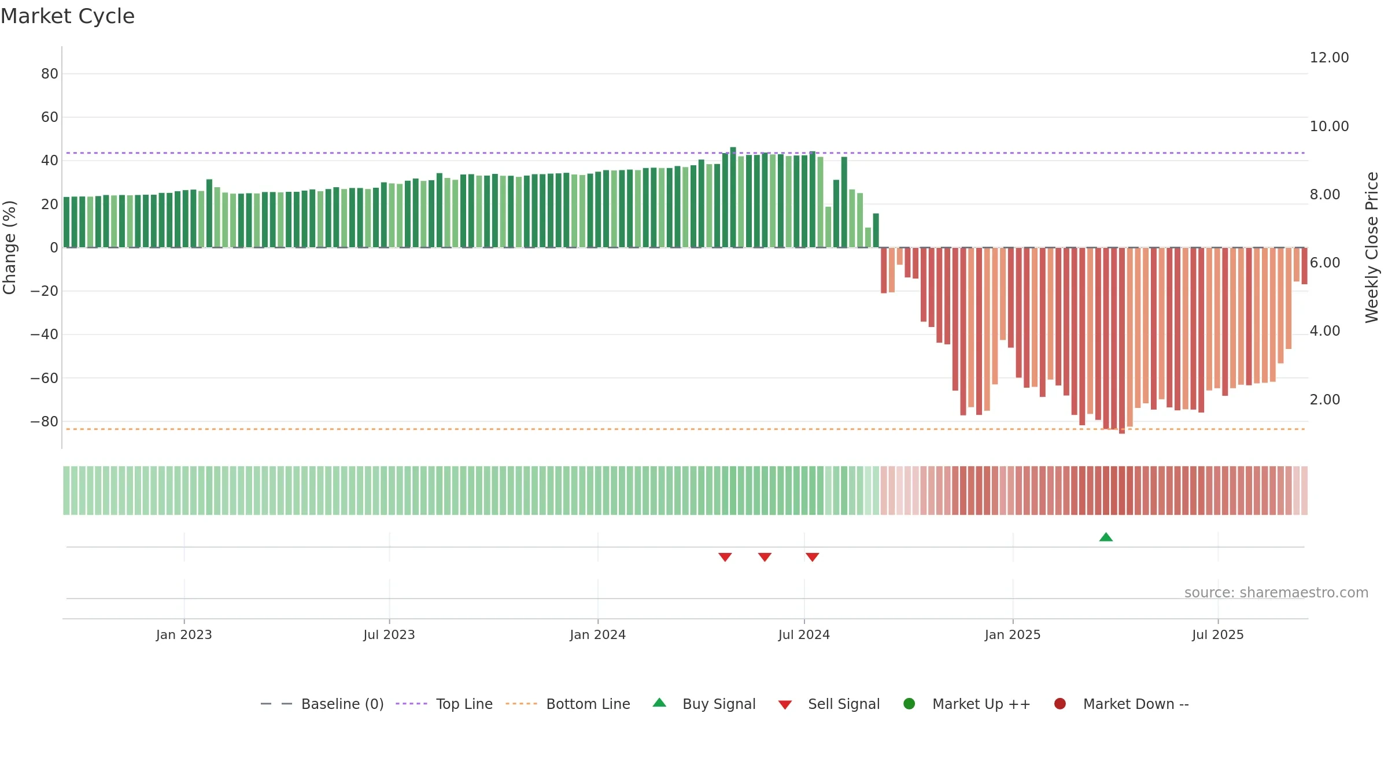The width and height of the screenshot is (1388, 780).
Task: Click the 'Market Down --' legend label
Action: coord(1136,704)
